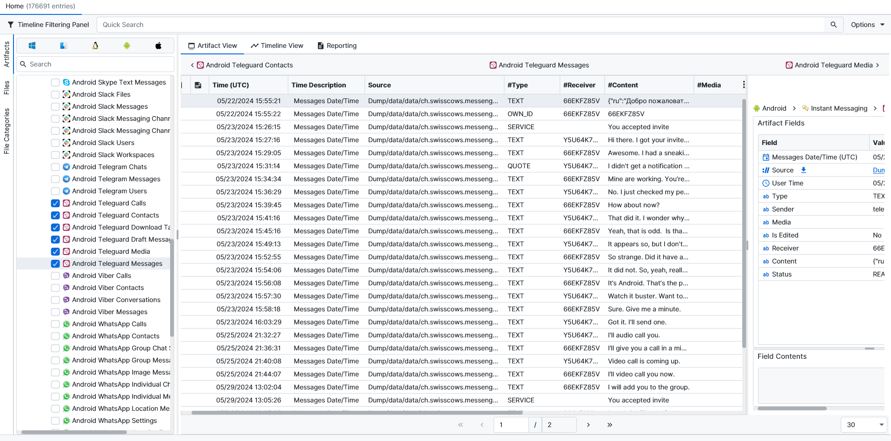Click the Instant Messaging breadcrumb icon
The height and width of the screenshot is (441, 891).
(805, 108)
